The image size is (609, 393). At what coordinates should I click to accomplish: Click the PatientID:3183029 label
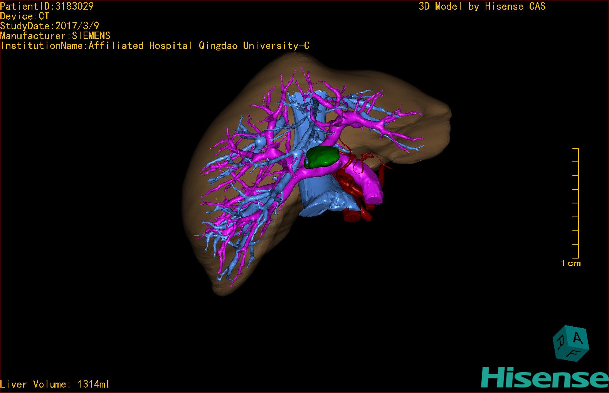click(x=47, y=6)
